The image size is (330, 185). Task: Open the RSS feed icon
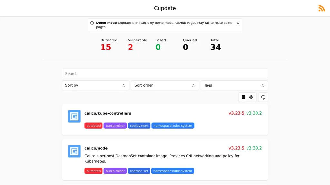tap(321, 8)
